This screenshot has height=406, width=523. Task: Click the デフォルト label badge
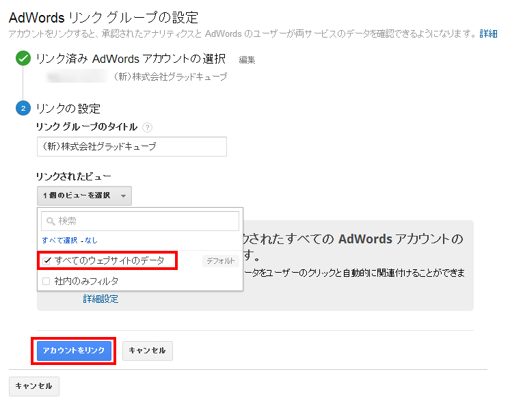[x=220, y=261]
